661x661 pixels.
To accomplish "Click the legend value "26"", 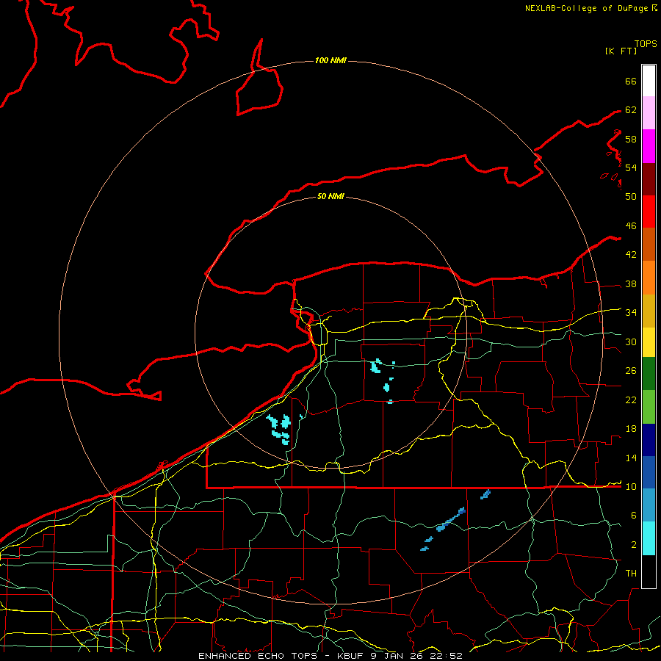I will 631,371.
